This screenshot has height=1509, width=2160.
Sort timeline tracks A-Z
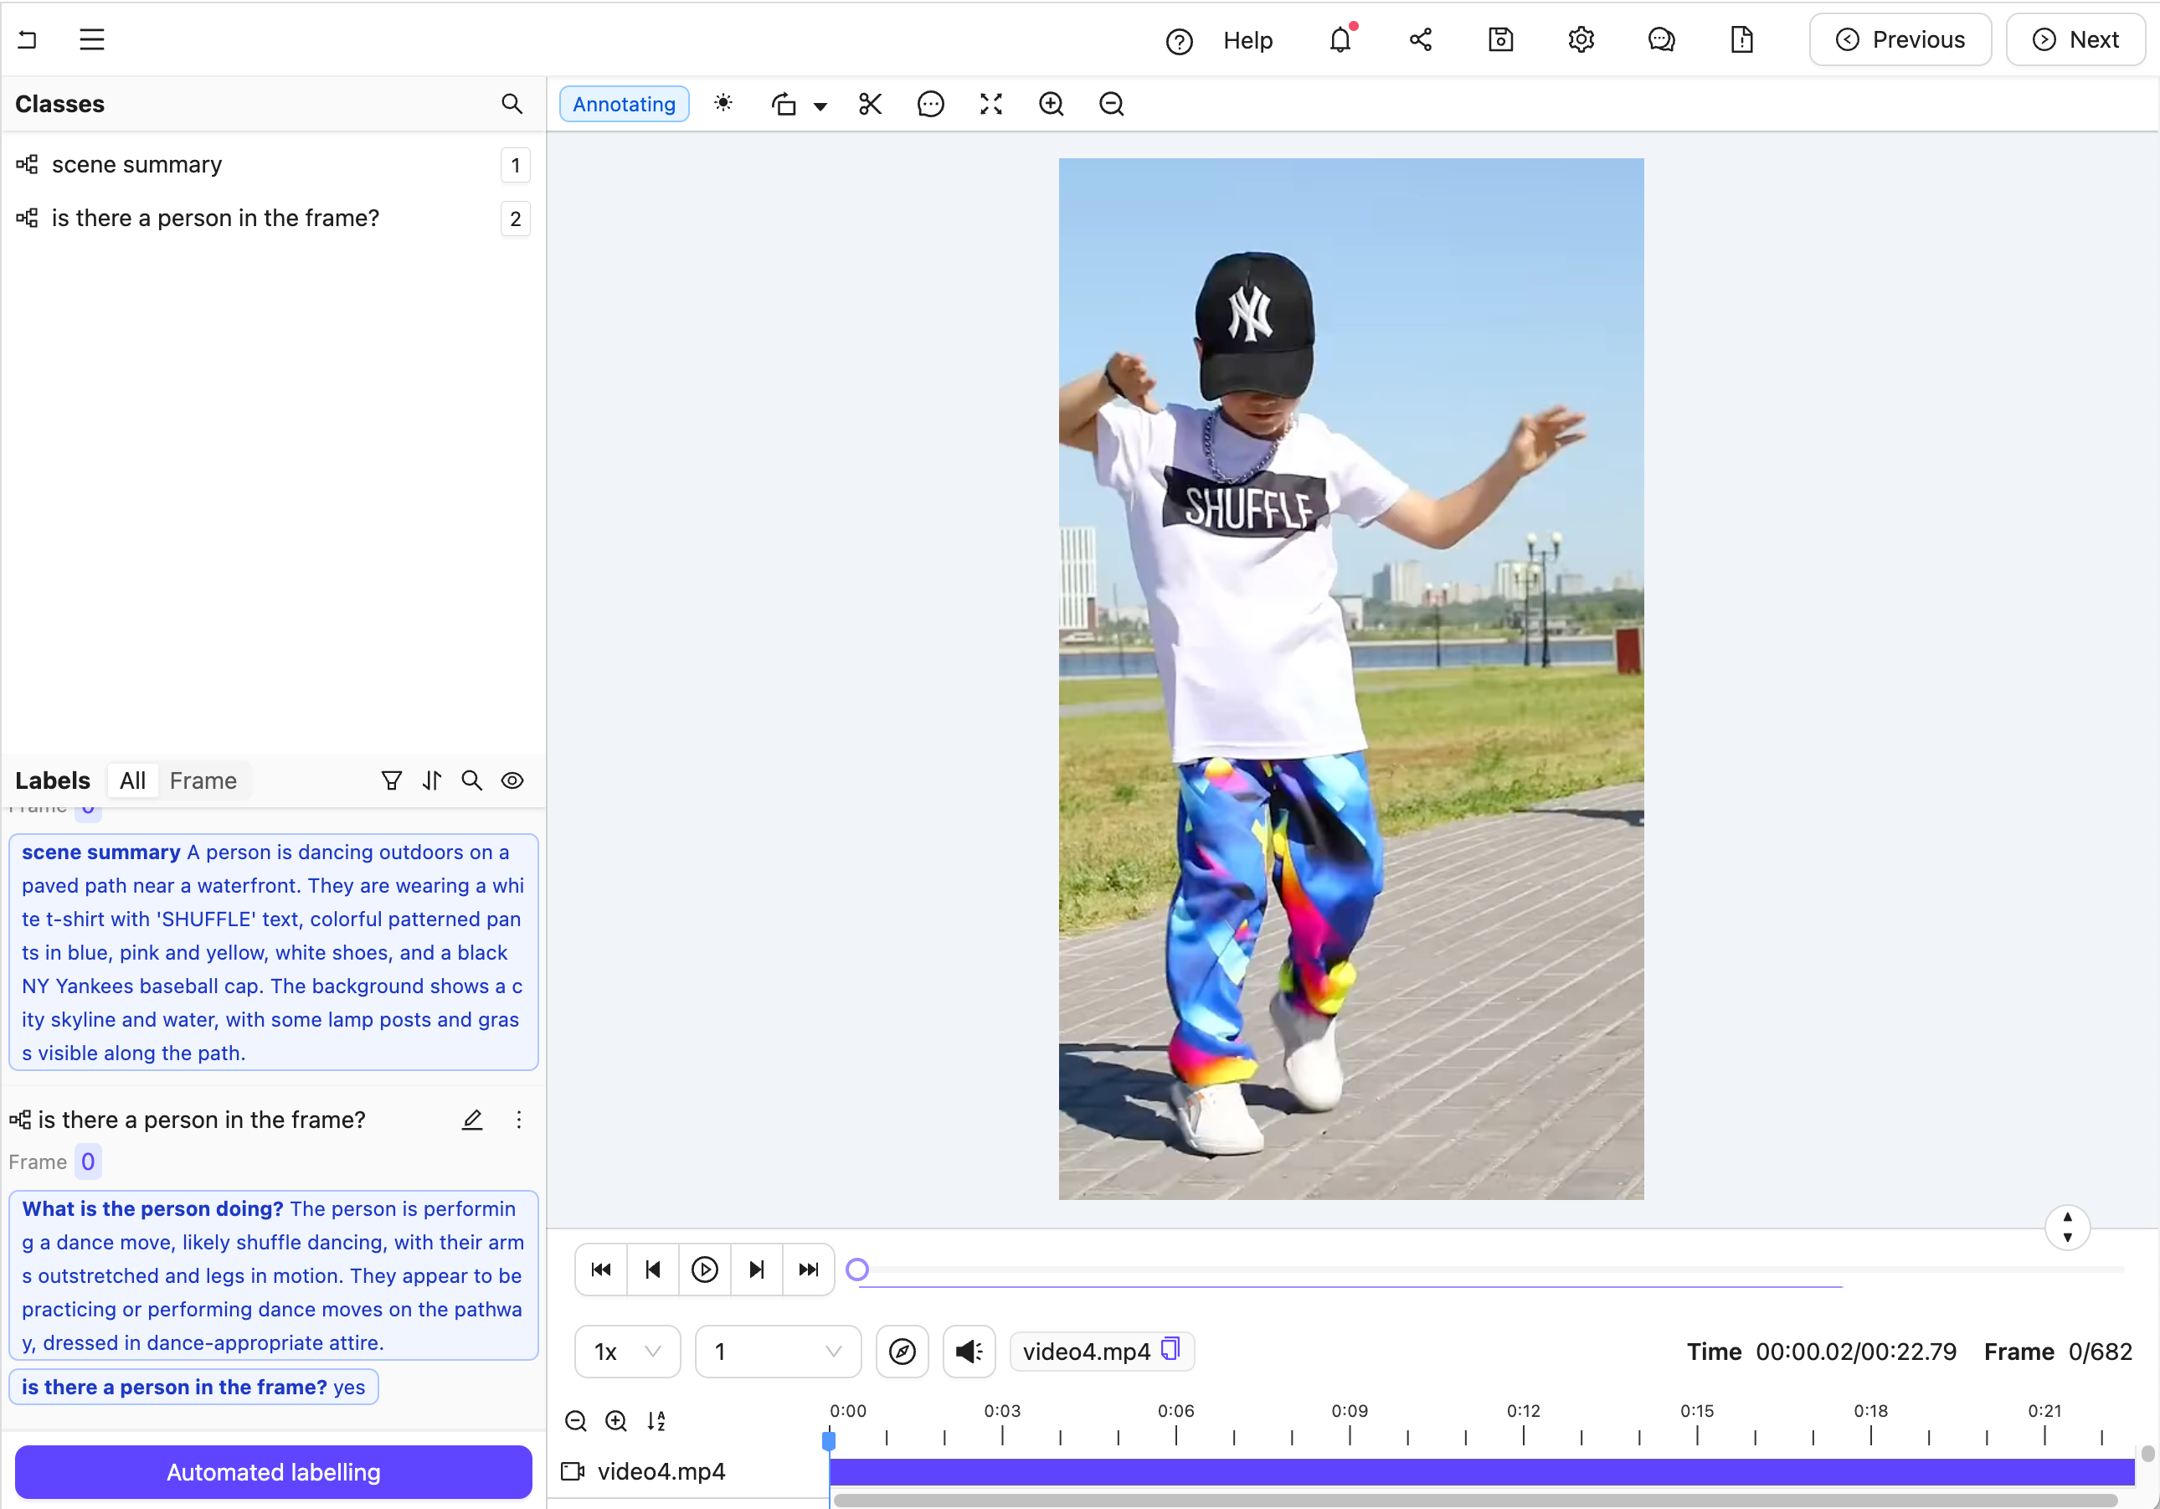click(656, 1420)
